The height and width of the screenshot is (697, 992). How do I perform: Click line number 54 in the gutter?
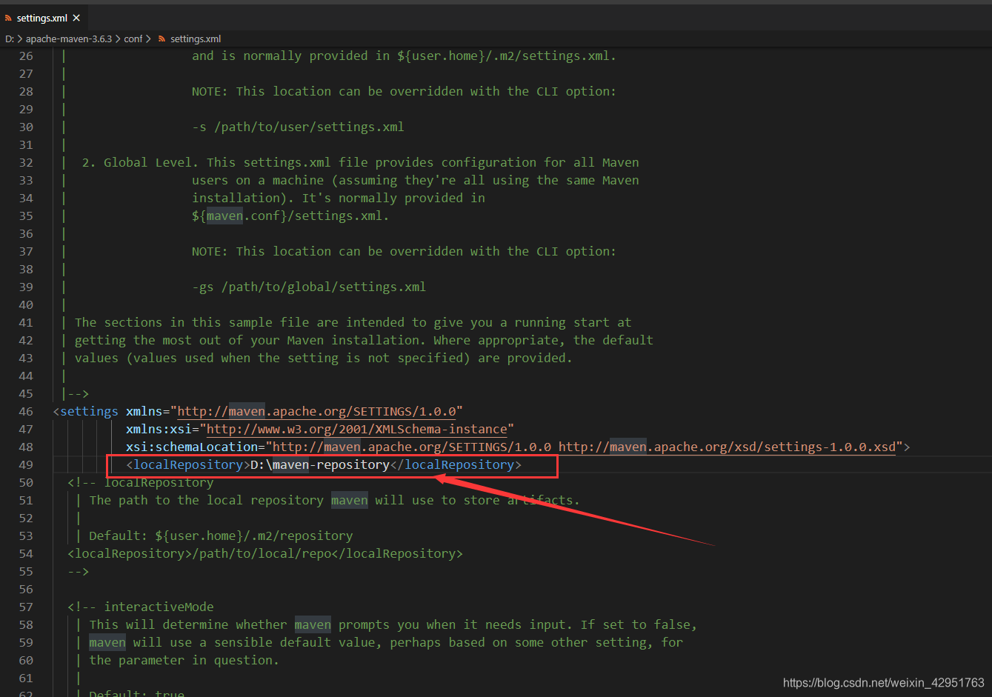coord(26,553)
